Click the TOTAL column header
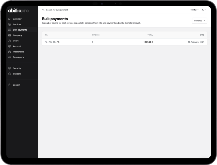 [x=150, y=35]
